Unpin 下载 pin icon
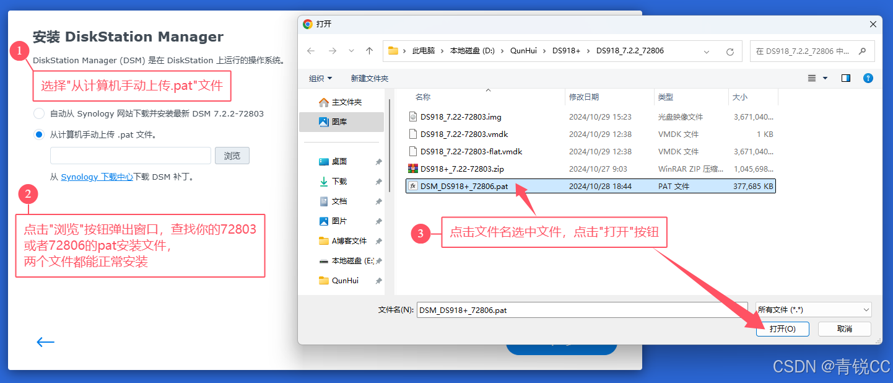893x383 pixels. (378, 182)
